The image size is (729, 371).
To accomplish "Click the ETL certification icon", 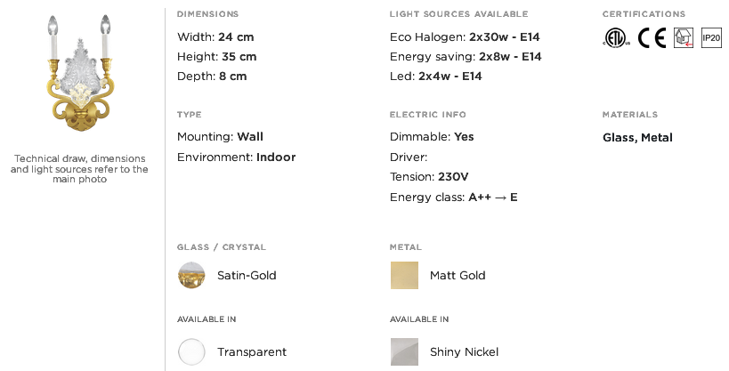I will pyautogui.click(x=617, y=37).
